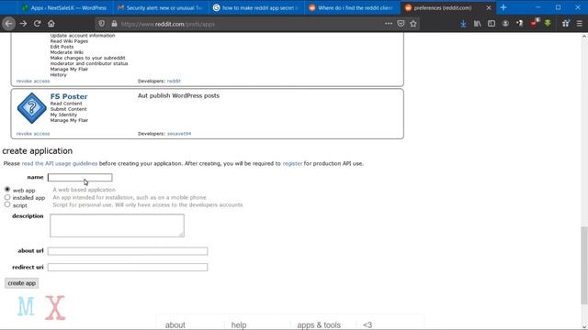Switch to Apps NextSaleLK WordPress tab
Viewport: 588px width, 330px height.
click(64, 7)
